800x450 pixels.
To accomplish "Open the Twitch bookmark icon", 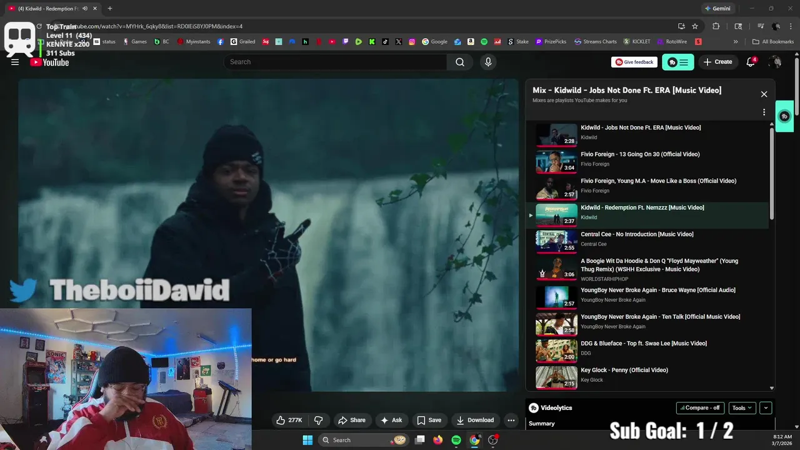I will (x=346, y=42).
